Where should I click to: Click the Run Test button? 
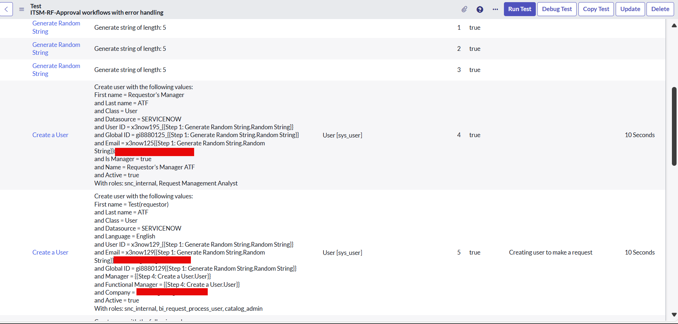click(520, 9)
